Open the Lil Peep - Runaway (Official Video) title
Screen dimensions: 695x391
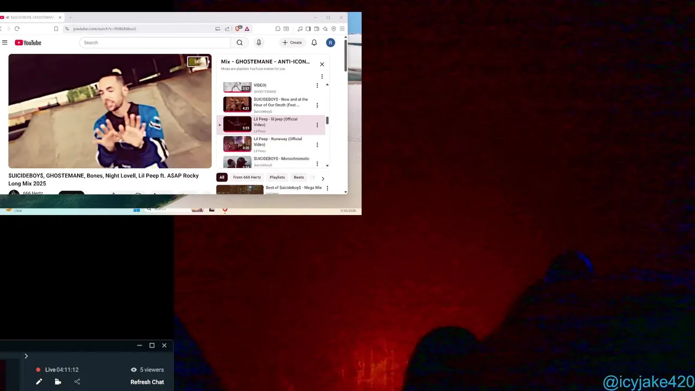pyautogui.click(x=277, y=142)
